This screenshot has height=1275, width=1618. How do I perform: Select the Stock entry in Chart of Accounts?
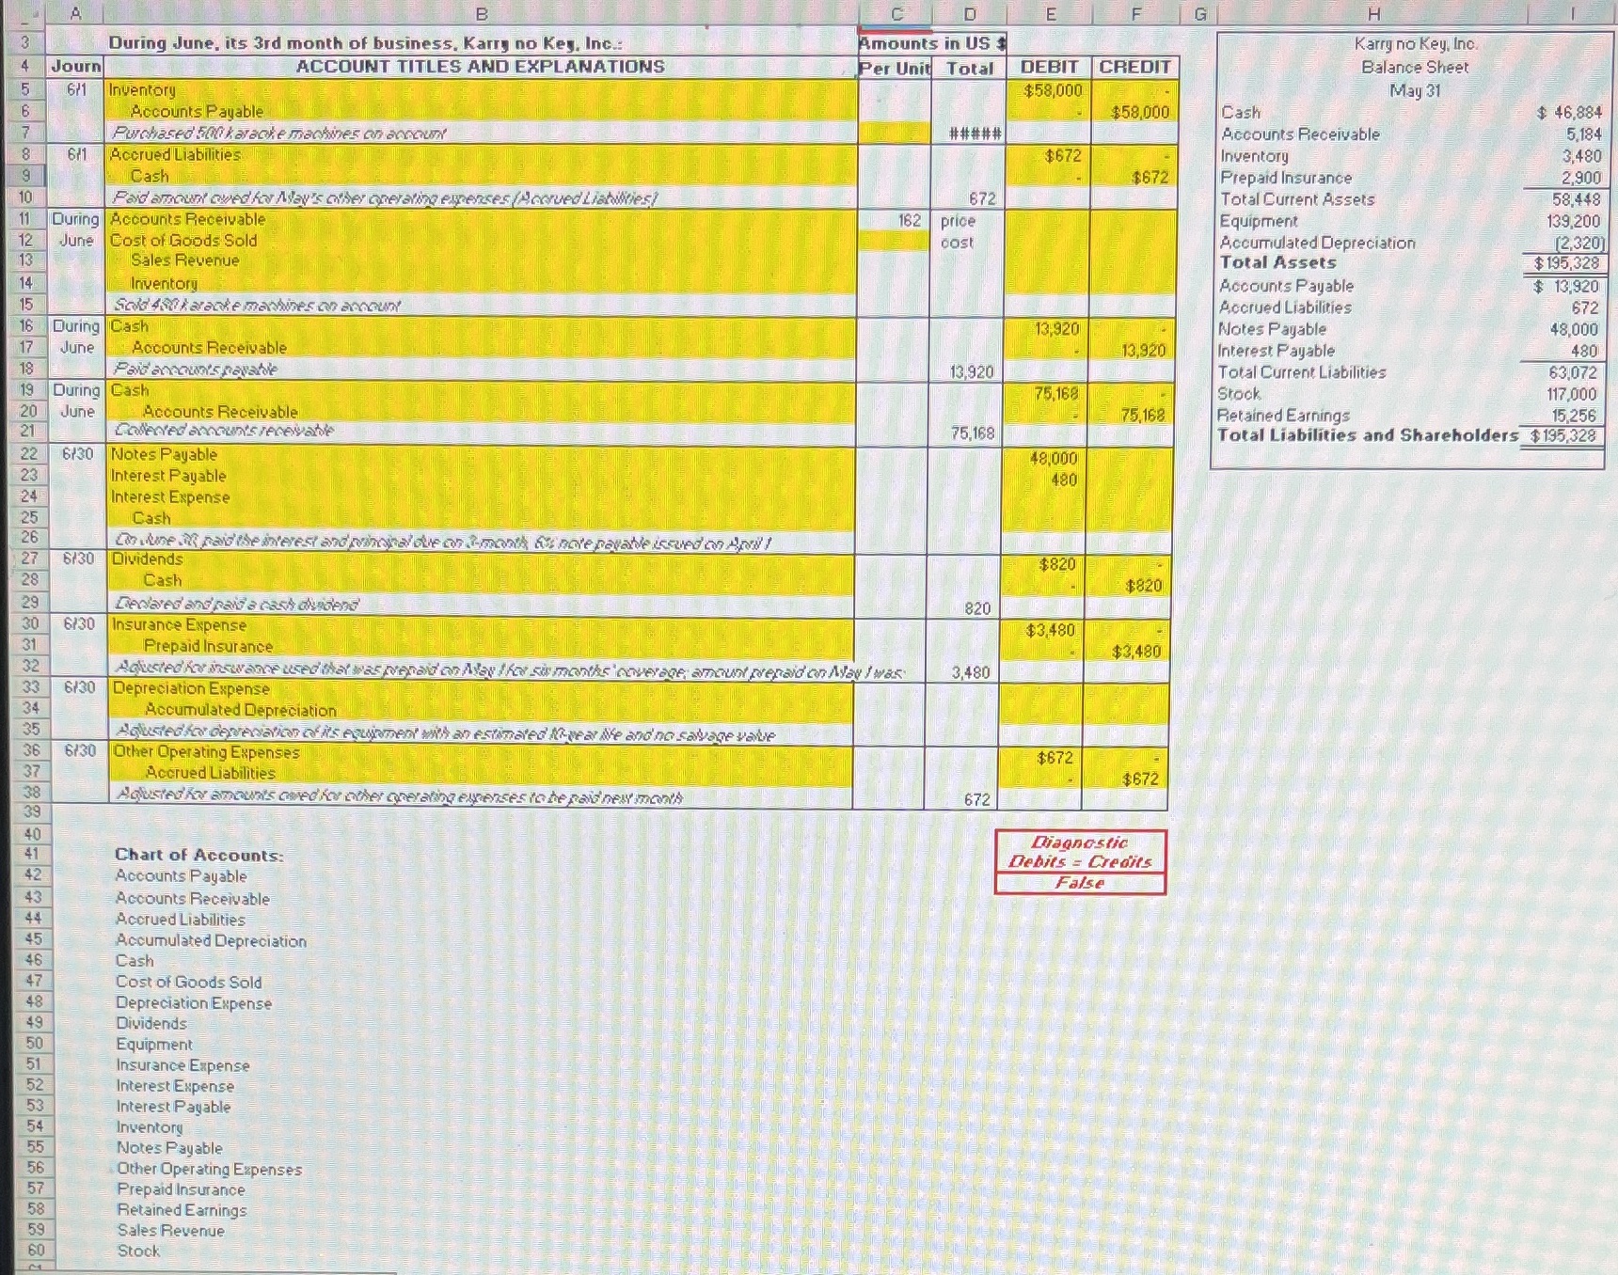point(139,1251)
